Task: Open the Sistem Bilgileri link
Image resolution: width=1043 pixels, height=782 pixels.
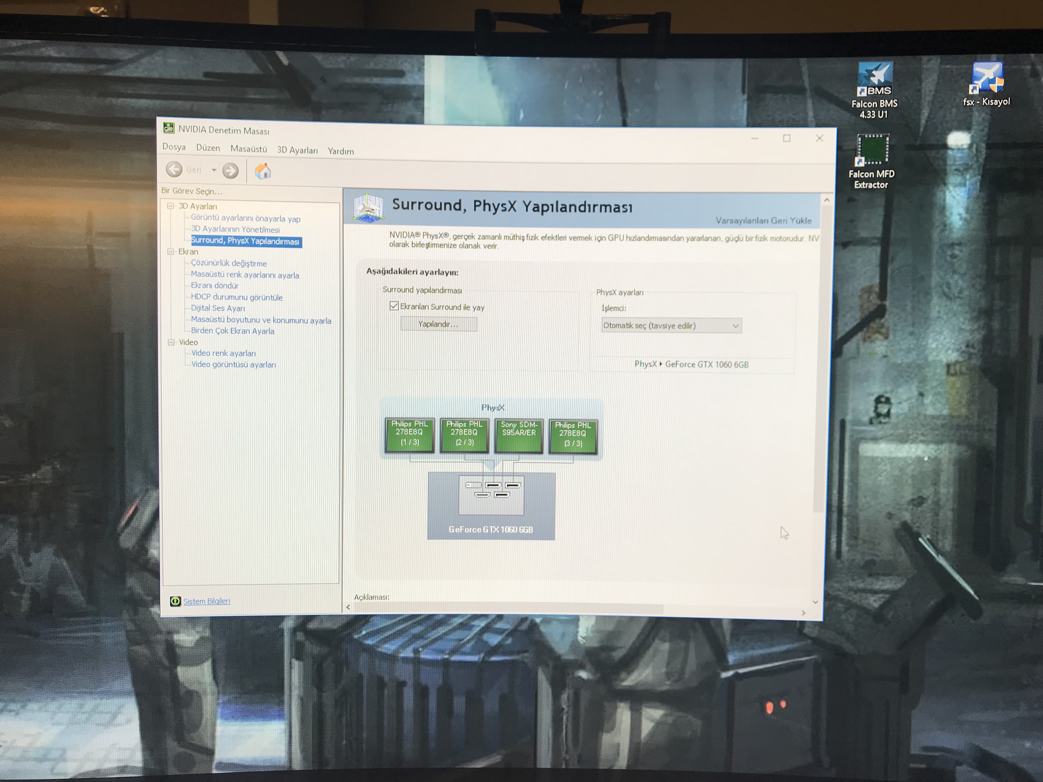Action: [206, 601]
